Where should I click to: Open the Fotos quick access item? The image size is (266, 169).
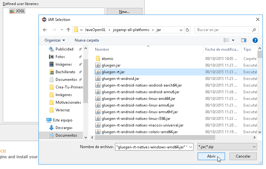pos(60,57)
